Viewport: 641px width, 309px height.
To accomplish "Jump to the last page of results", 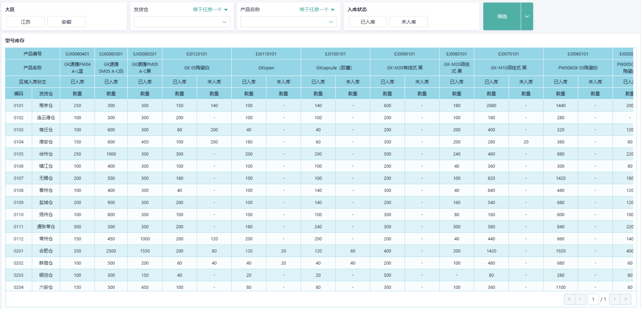I will point(626,299).
